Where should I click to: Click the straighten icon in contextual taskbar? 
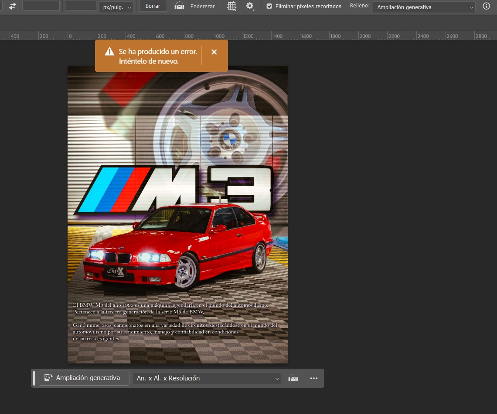click(293, 378)
